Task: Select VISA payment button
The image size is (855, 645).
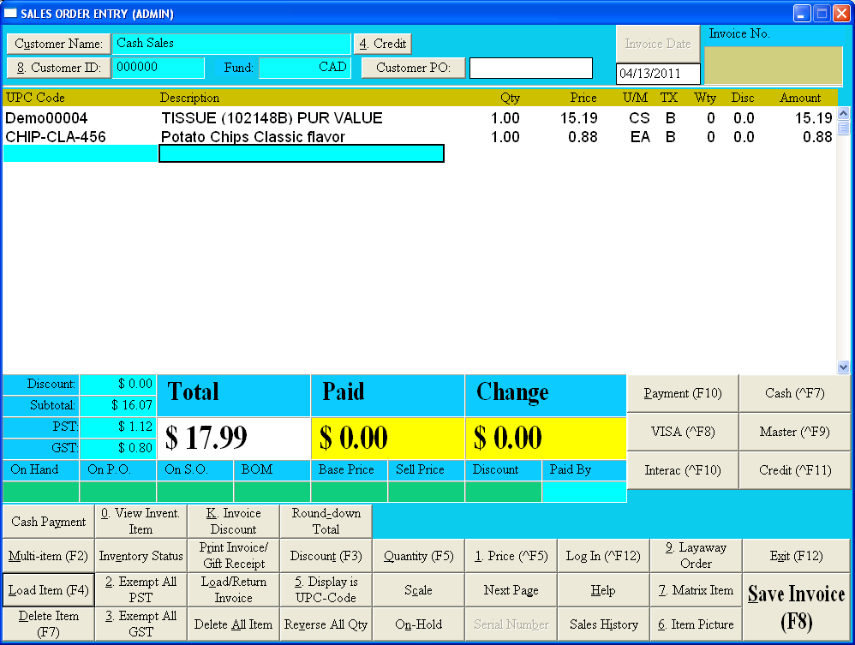Action: point(683,432)
